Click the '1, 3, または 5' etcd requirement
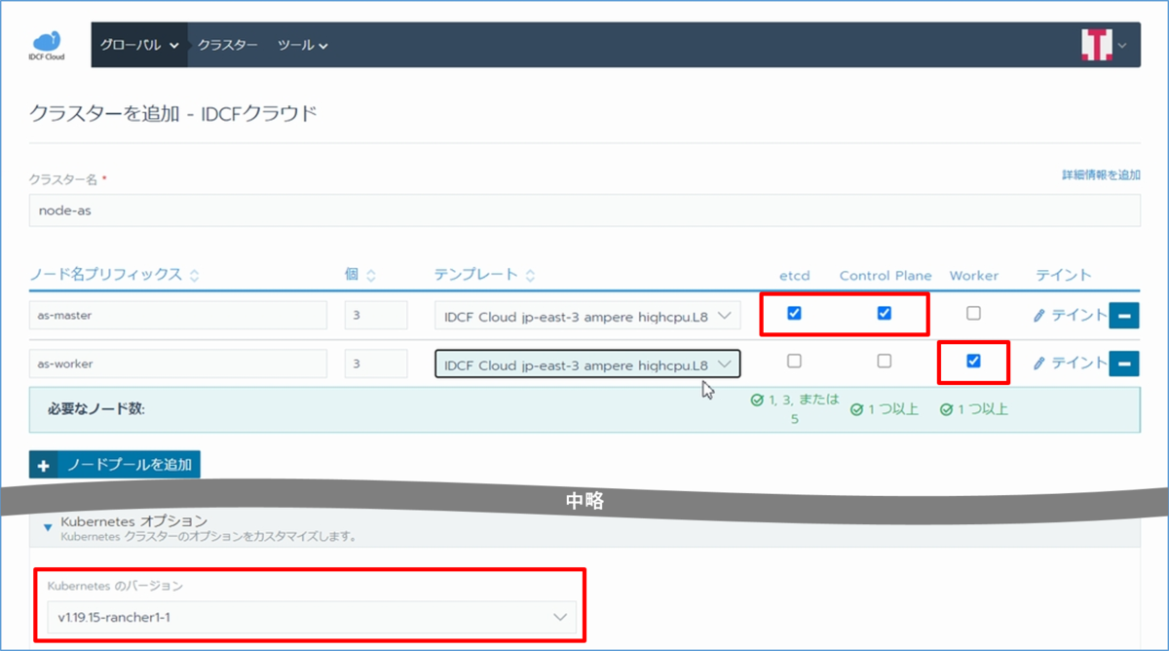Viewport: 1169px width, 651px height. coord(795,410)
